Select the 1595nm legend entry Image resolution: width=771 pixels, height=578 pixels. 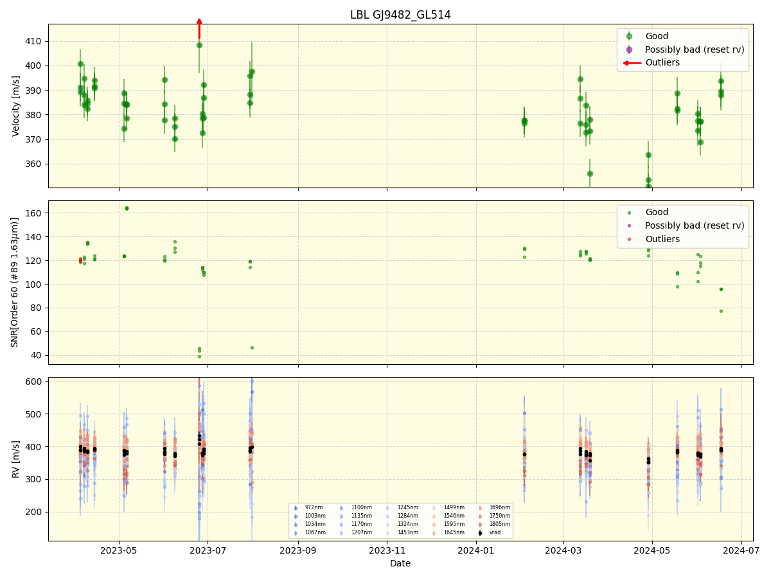(x=448, y=524)
